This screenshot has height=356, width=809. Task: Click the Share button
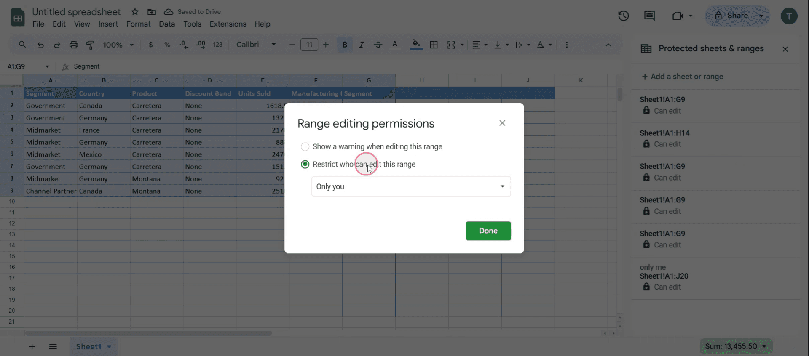731,16
